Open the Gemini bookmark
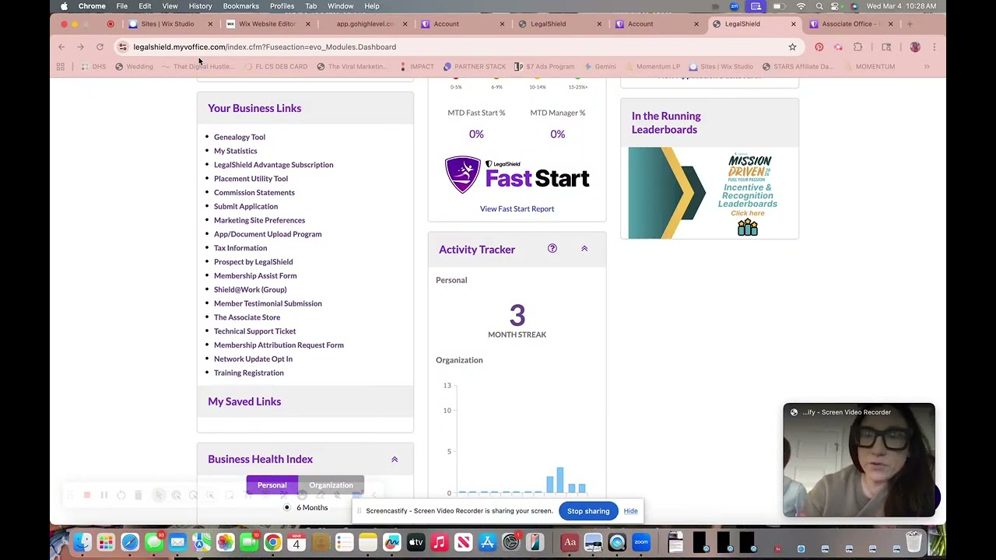This screenshot has height=560, width=996. pos(600,66)
